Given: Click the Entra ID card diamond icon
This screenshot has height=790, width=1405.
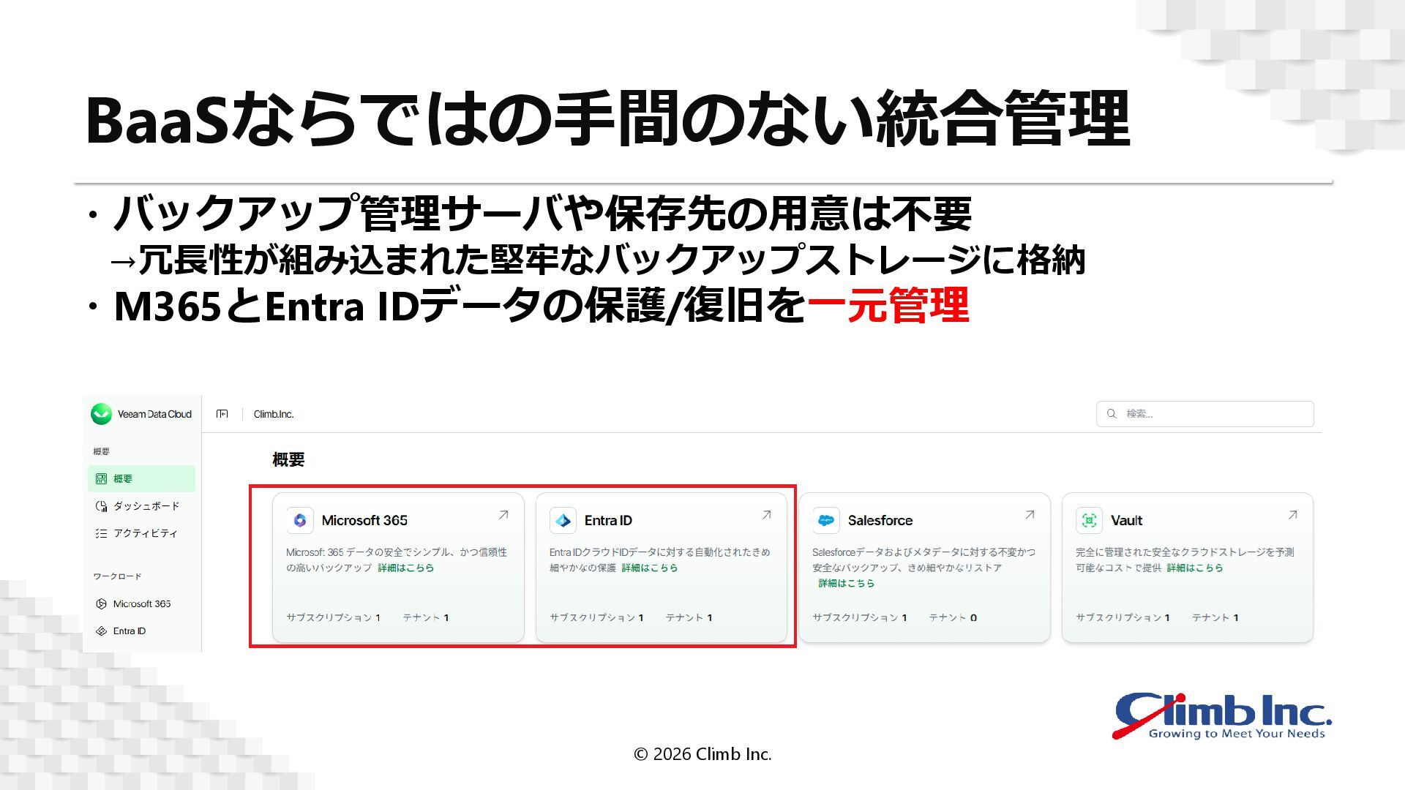Looking at the screenshot, I should coord(563,520).
